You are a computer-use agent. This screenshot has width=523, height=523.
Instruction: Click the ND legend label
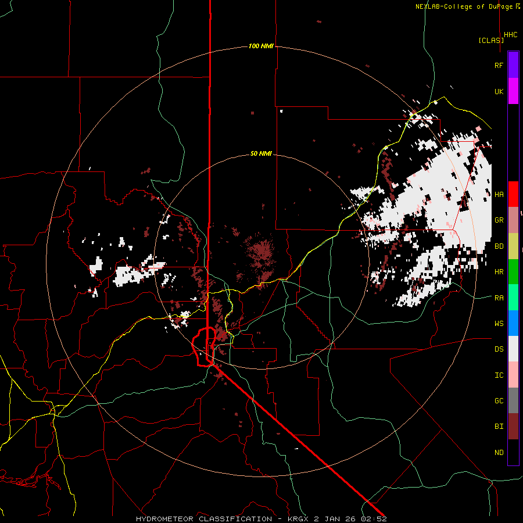click(x=499, y=453)
